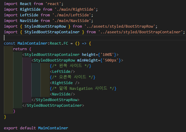This screenshot has width=186, height=132.
Task: Click the MainContainer name in the const declaration
Action: pos(32,43)
